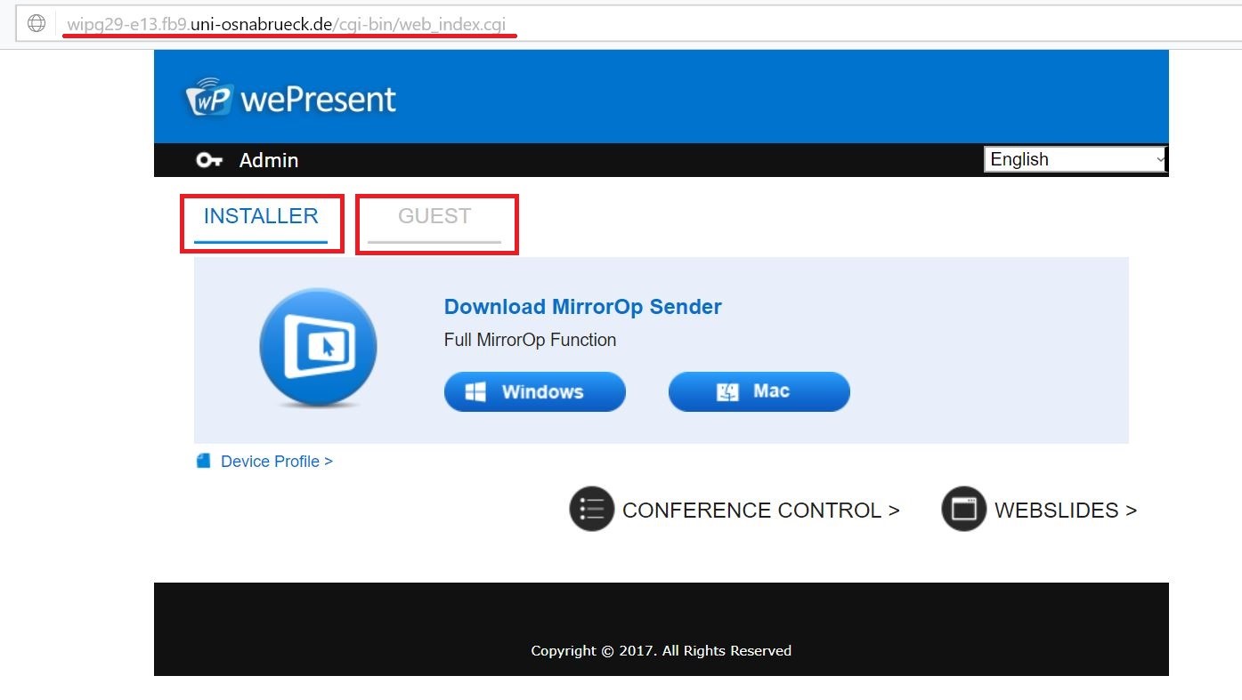The width and height of the screenshot is (1242, 700).
Task: Open CONFERENCE CONTROL
Action: point(761,510)
